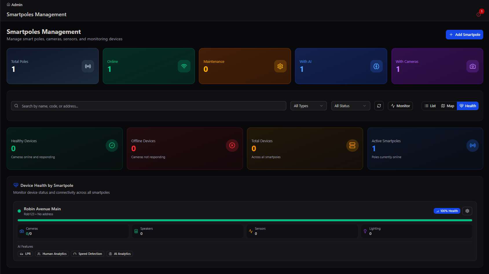Screen dimensions: 489x274
Task: Click the Speed Detection feature tag
Action: point(87,254)
